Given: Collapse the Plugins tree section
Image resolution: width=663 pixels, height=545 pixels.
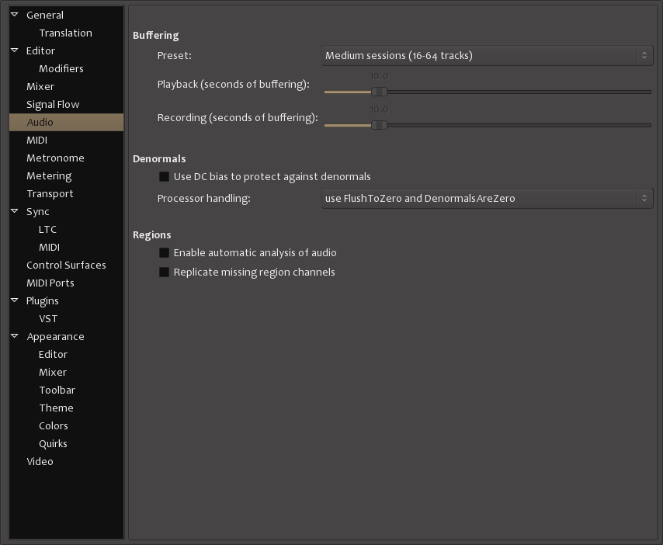Looking at the screenshot, I should 15,300.
